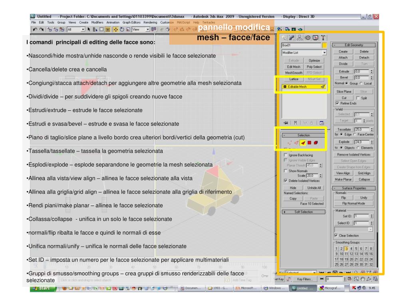The image size is (409, 306).
Task: Click the Extrude amount input field
Action: [362, 71]
